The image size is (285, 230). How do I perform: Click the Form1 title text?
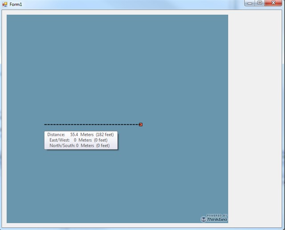(16, 4)
